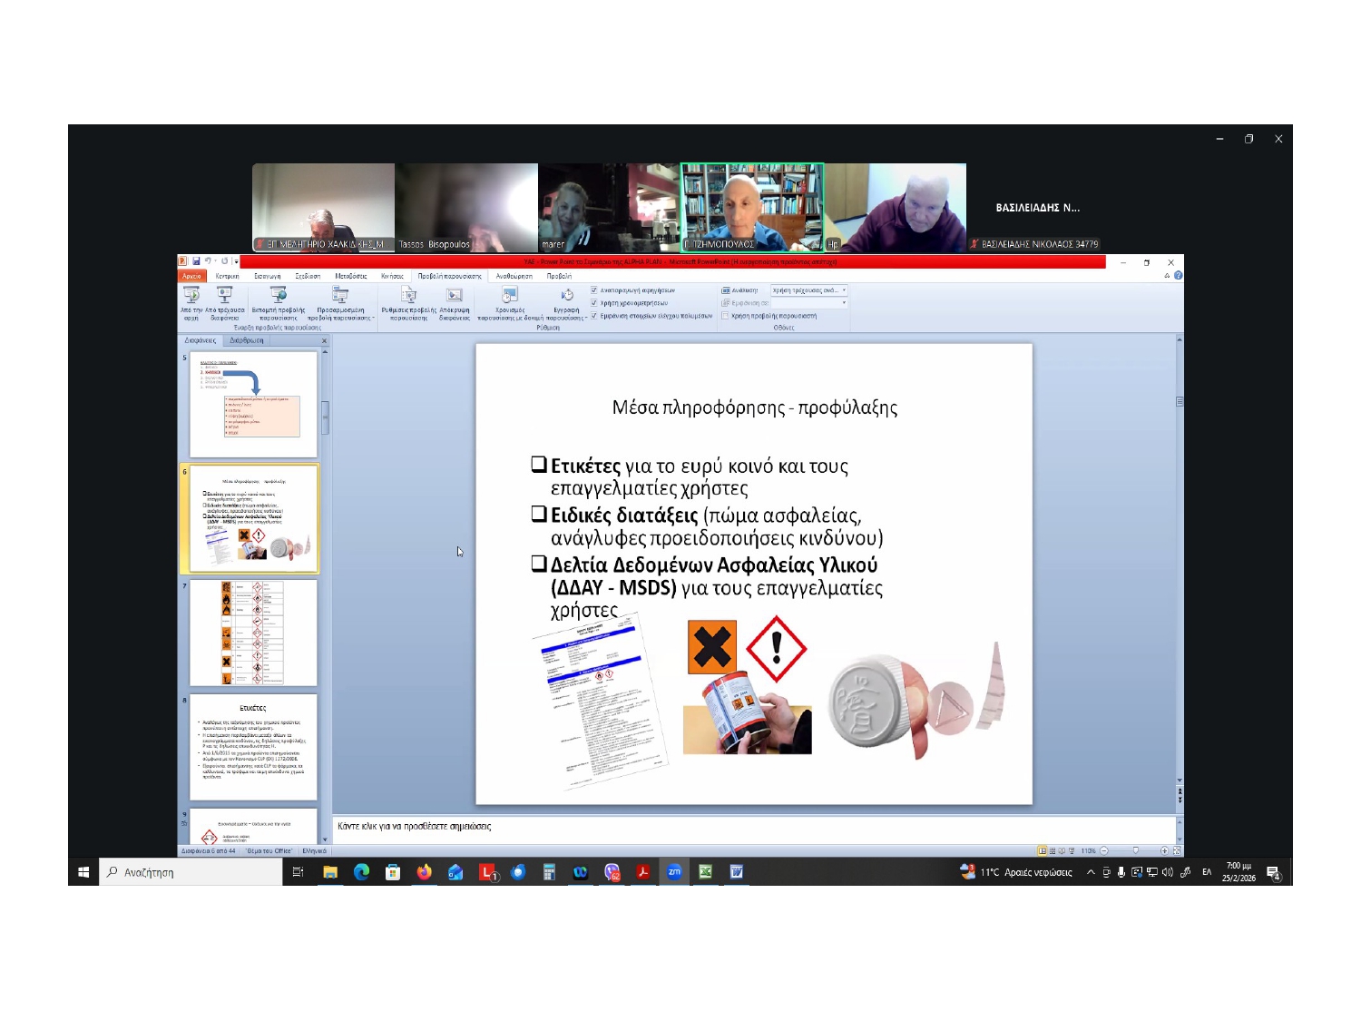Toggle Use Timings (Χρήση χρονομετρήσεων) checkbox
Viewport: 1361px width, 1021px height.
[x=594, y=303]
